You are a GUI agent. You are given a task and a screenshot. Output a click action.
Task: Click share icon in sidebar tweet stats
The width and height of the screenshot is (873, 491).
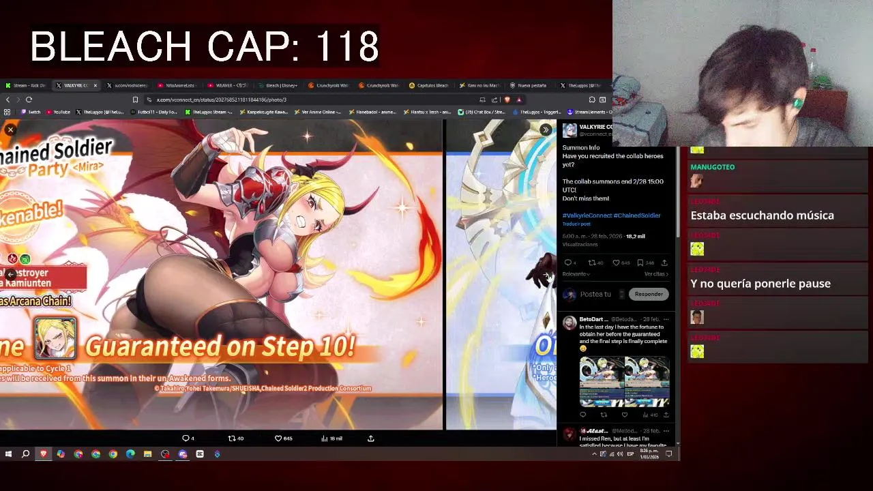tap(664, 263)
